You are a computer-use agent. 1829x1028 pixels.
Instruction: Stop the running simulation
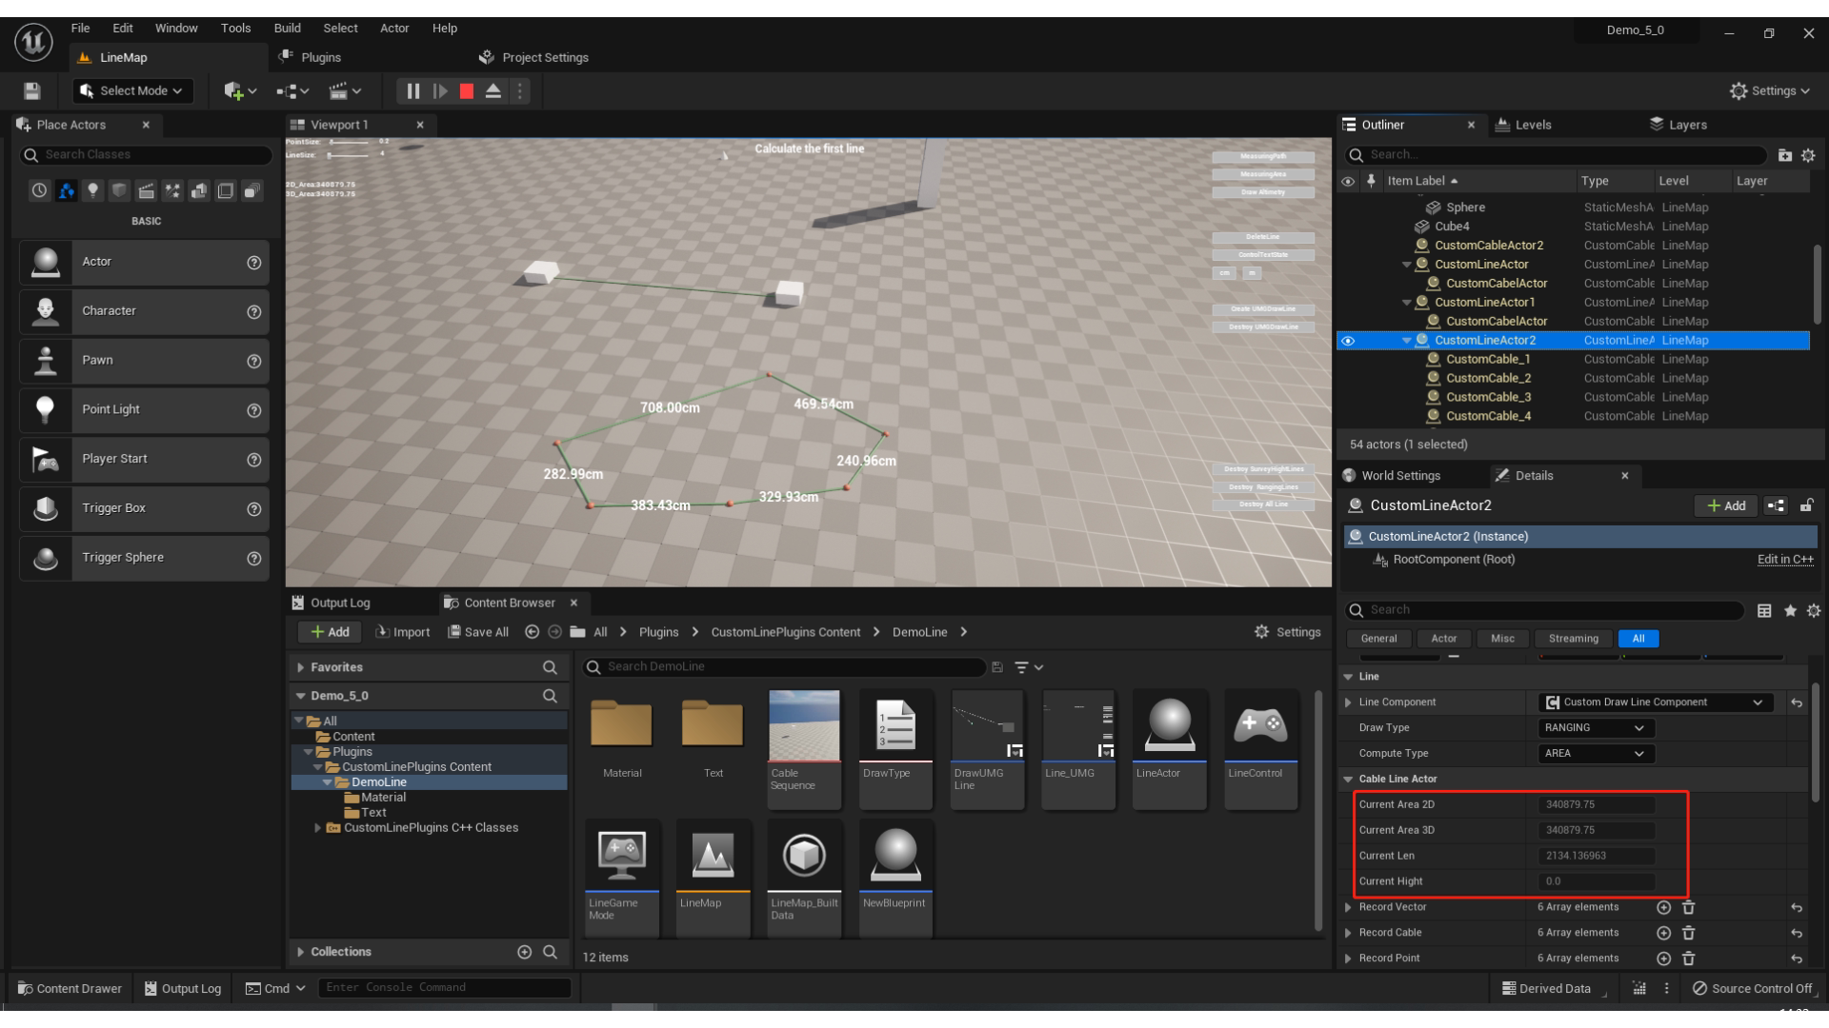pyautogui.click(x=467, y=91)
